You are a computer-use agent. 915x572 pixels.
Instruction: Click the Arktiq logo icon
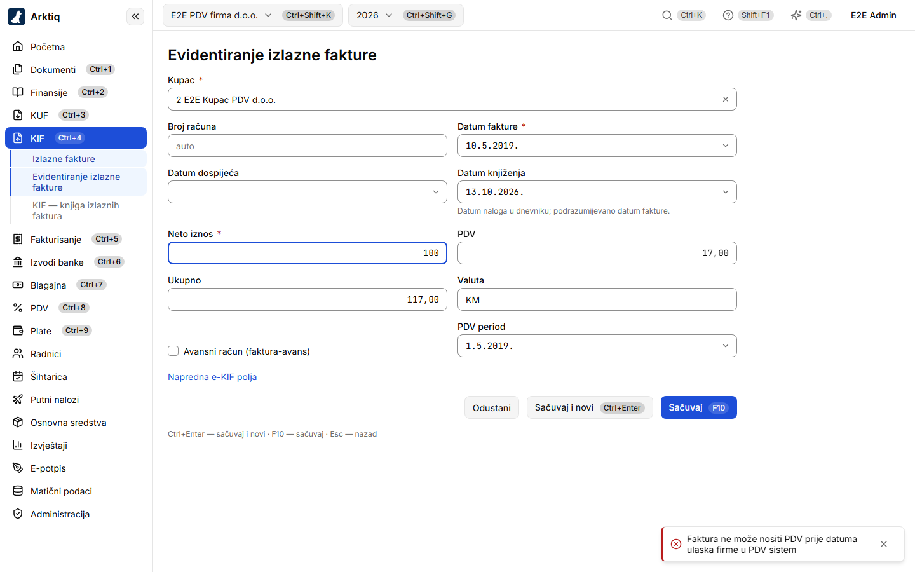[x=17, y=17]
